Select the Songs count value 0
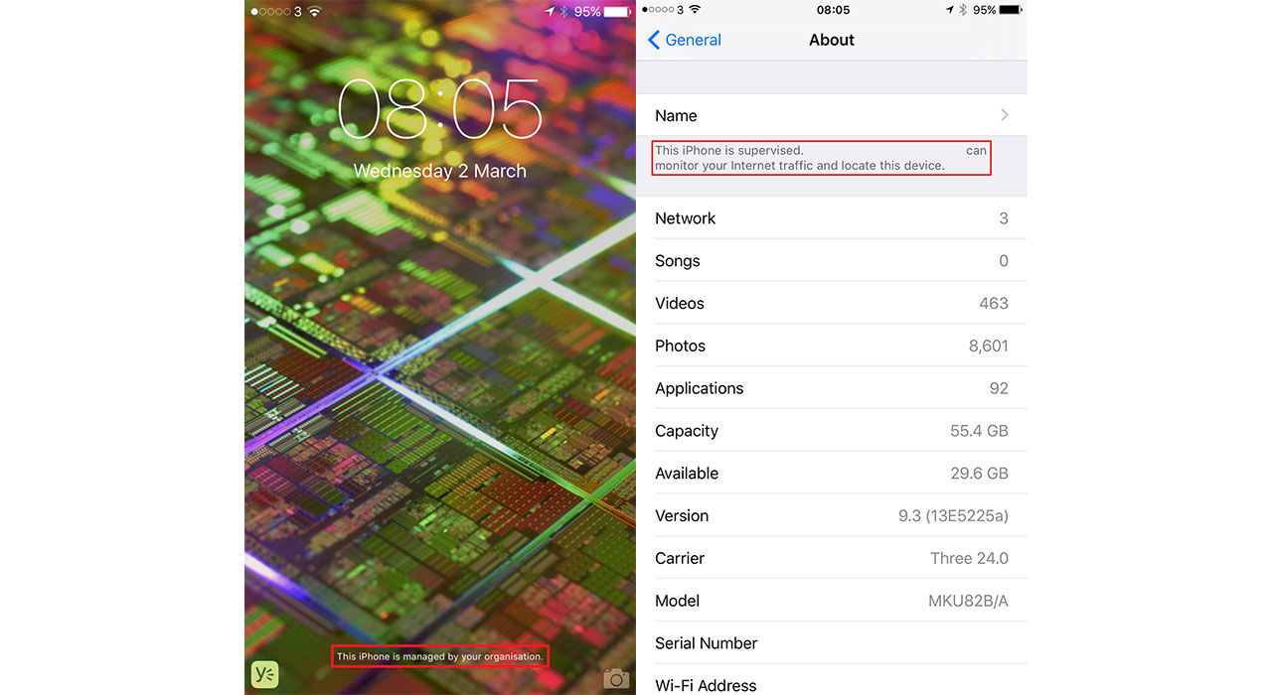 (x=1004, y=261)
